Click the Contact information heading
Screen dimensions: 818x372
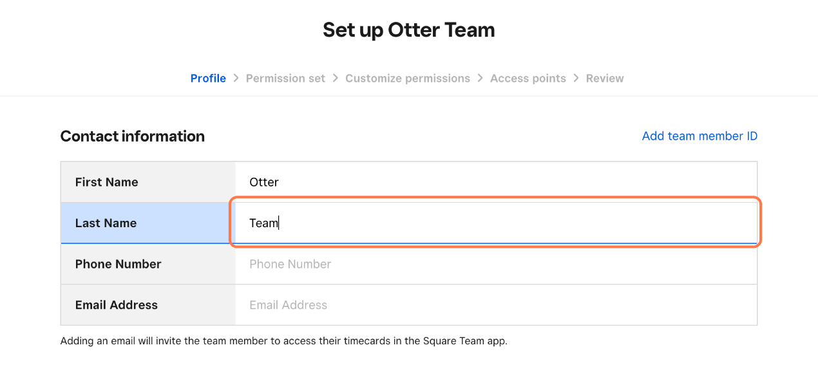[x=133, y=136]
